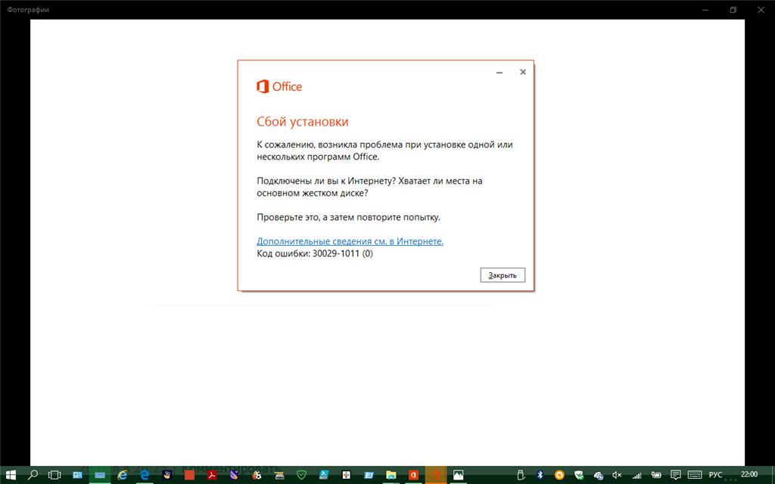Image resolution: width=775 pixels, height=484 pixels.
Task: Click the Сбой установки heading
Action: point(303,122)
